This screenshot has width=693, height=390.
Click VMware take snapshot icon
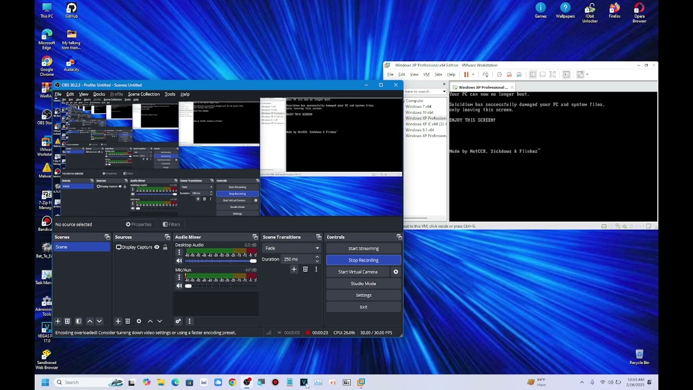pos(499,74)
